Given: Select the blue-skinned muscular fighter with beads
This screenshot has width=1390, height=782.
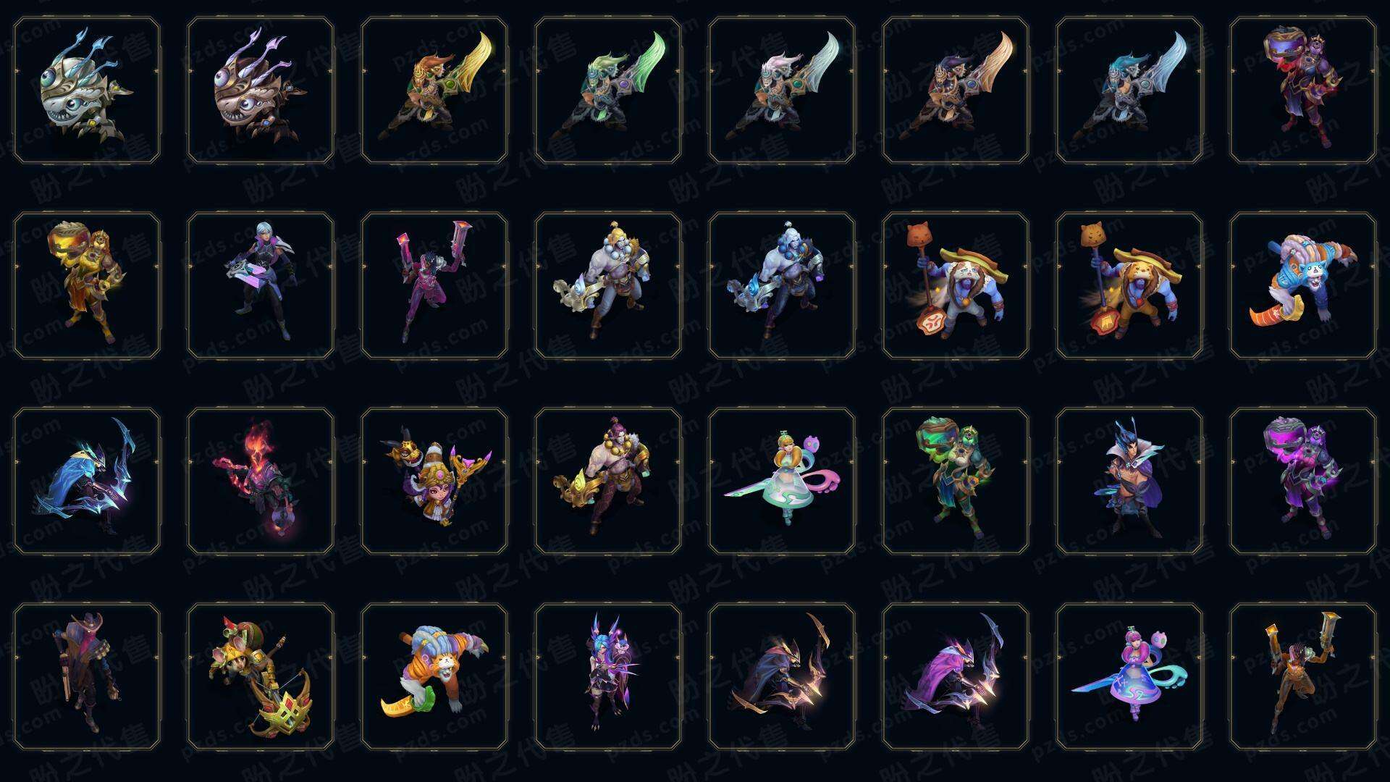Looking at the screenshot, I should click(x=782, y=285).
